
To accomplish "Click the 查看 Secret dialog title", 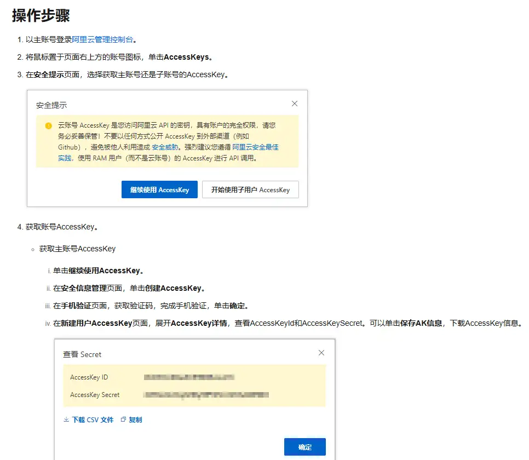I will point(82,354).
